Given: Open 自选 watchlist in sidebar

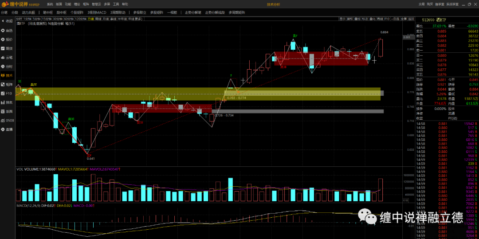Looking at the screenshot, I should (x=7, y=31).
